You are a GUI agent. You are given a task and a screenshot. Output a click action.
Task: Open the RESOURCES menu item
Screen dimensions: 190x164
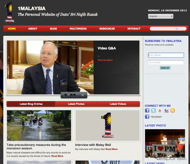coord(107,29)
